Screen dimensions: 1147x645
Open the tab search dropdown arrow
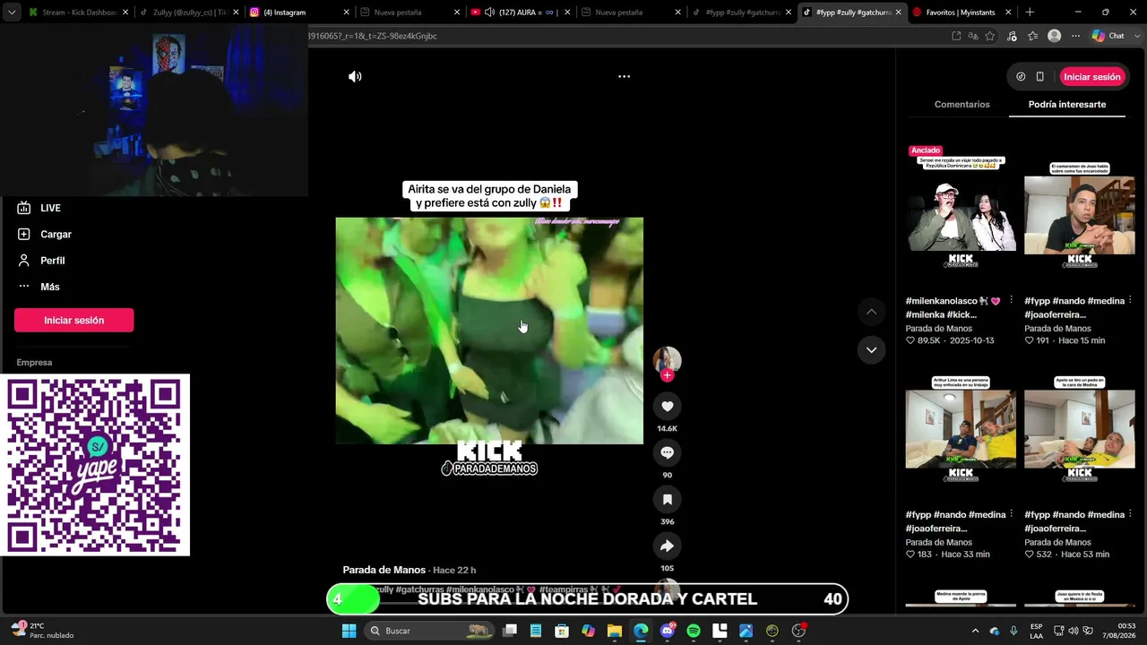tap(11, 13)
